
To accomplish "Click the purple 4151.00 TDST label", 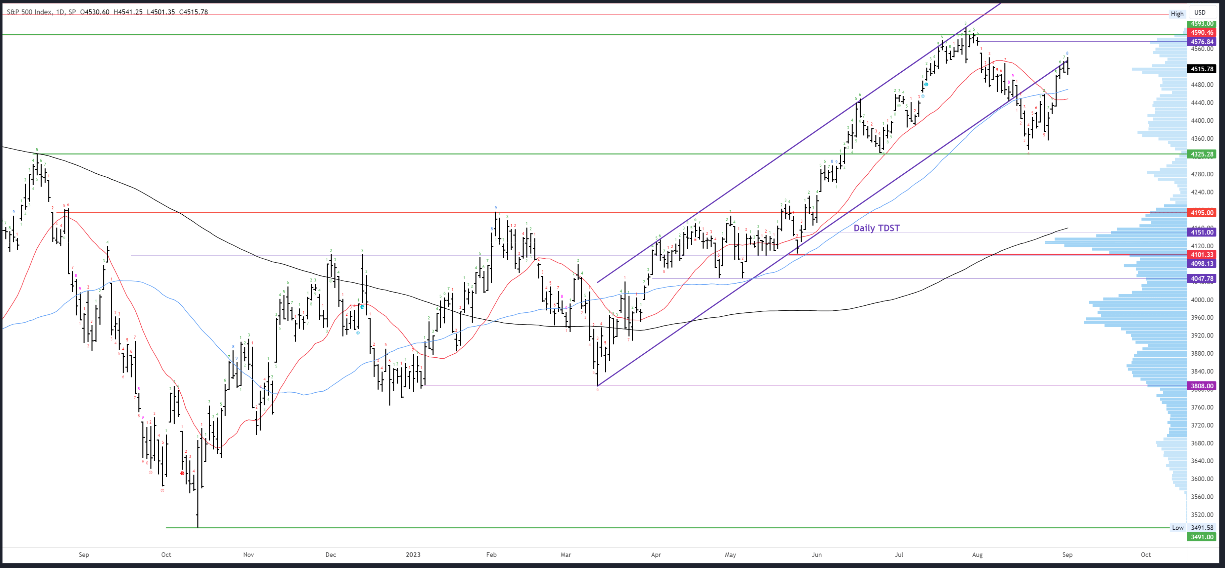I will point(1201,232).
